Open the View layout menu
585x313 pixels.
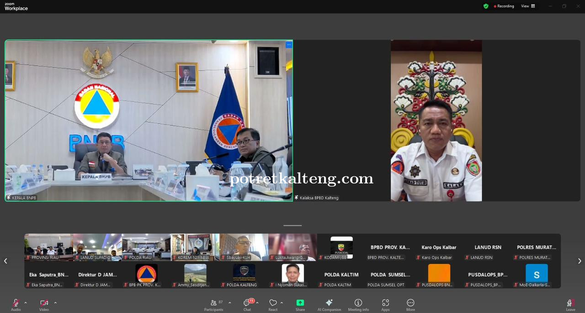pyautogui.click(x=528, y=6)
